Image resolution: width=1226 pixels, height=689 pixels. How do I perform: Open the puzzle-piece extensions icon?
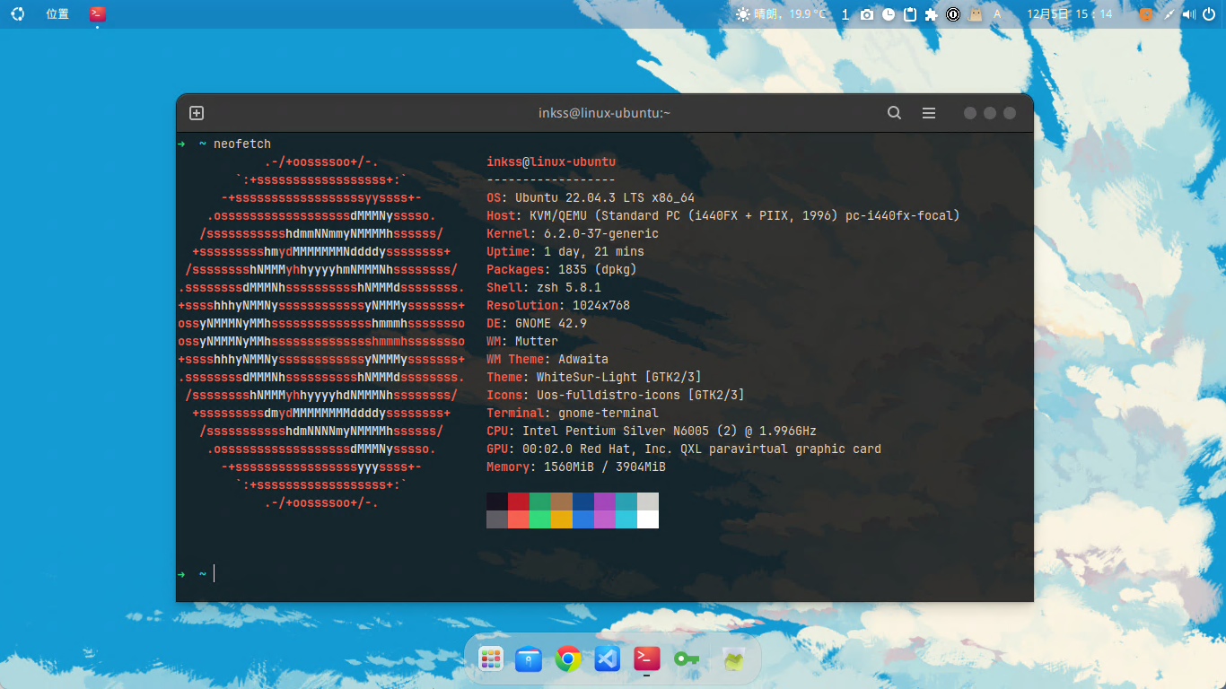coord(932,14)
